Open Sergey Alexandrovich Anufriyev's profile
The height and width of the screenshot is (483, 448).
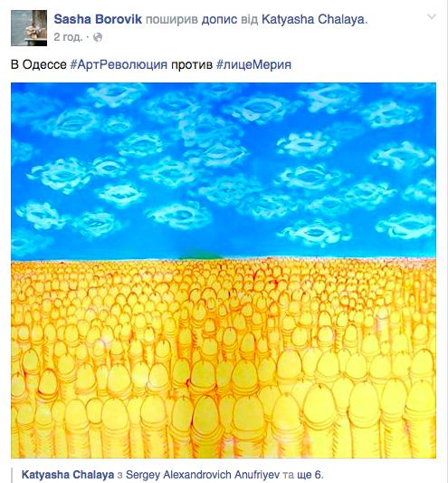pos(203,474)
